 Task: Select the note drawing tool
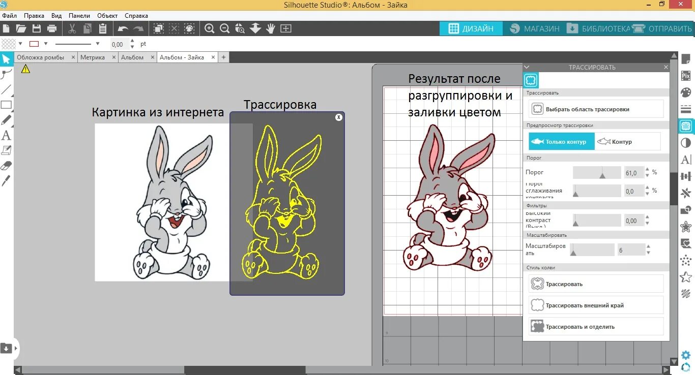(x=6, y=150)
